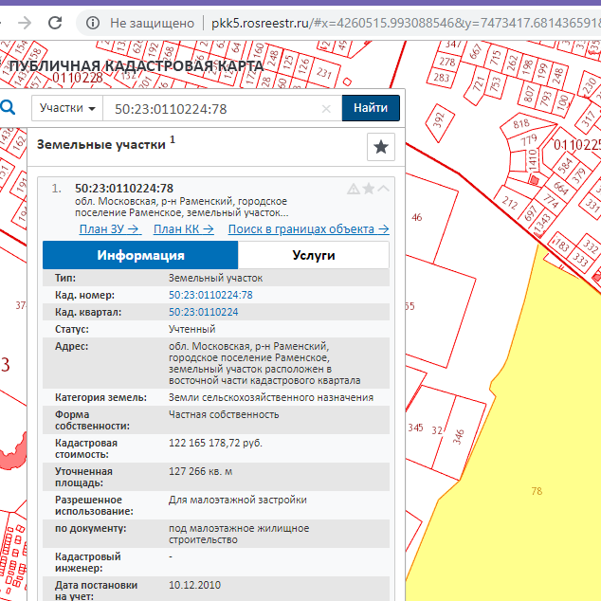Viewport: 601px width, 601px height.
Task: Click the site security info icon
Action: click(93, 22)
